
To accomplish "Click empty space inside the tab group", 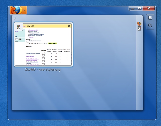I will pos(75,91).
